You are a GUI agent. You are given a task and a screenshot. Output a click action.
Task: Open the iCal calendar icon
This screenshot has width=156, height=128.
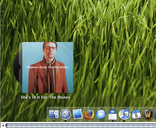pos(136,115)
